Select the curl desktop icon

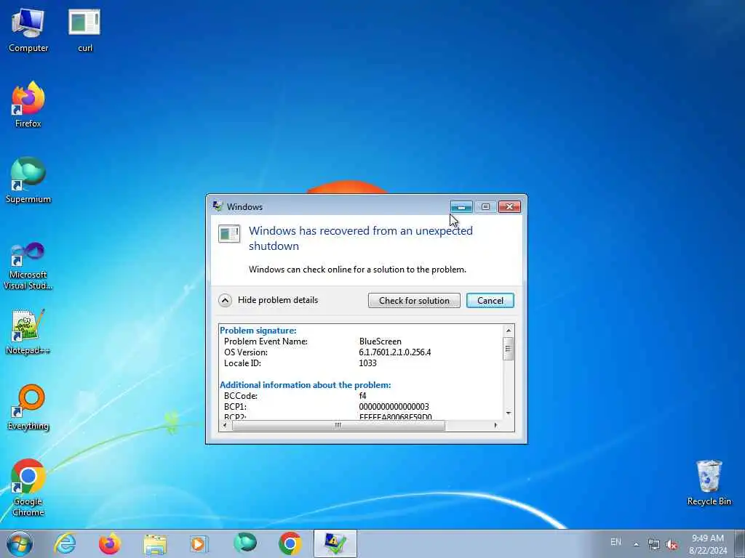84,29
